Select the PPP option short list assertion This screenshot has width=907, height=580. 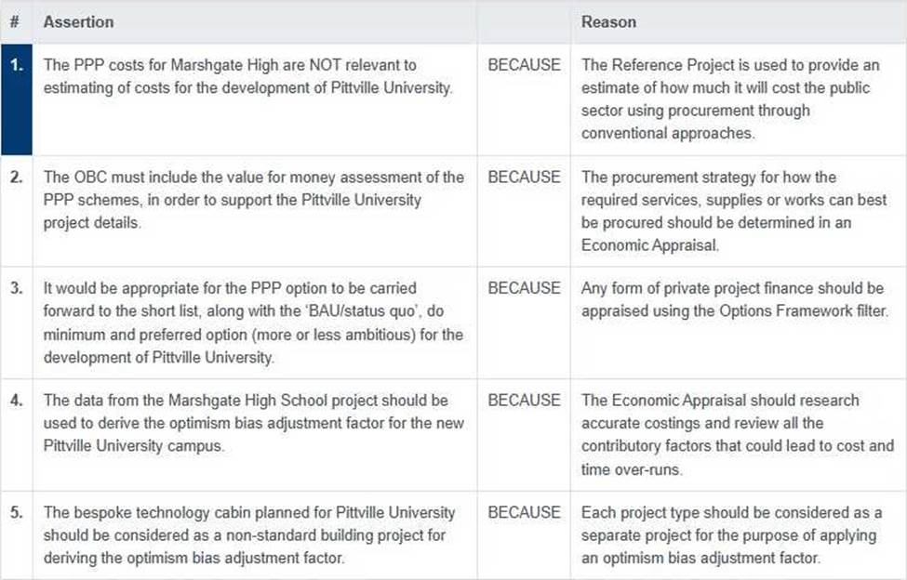[x=253, y=323]
